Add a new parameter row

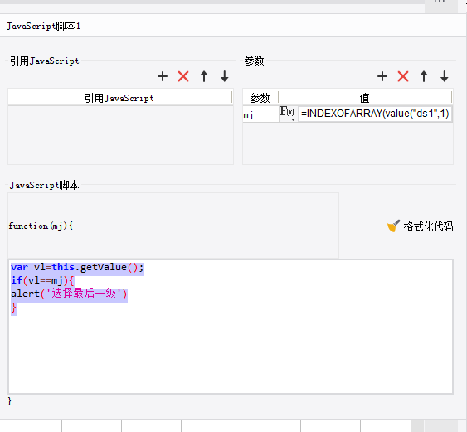pyautogui.click(x=382, y=76)
